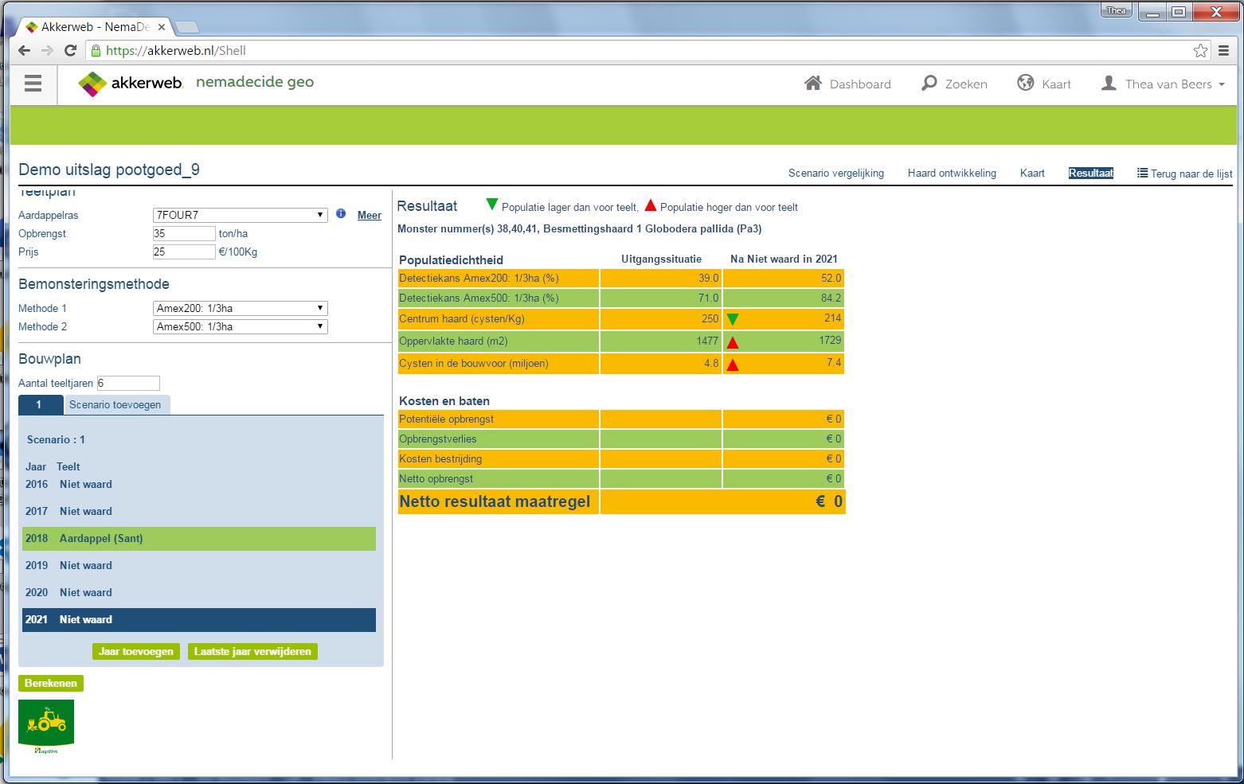The height and width of the screenshot is (784, 1244).
Task: Open user profile Thea van Beers
Action: pyautogui.click(x=1163, y=84)
